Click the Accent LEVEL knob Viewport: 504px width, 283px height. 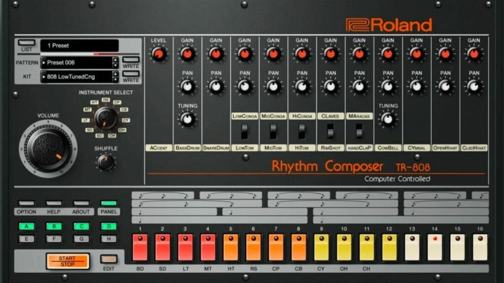coord(158,54)
